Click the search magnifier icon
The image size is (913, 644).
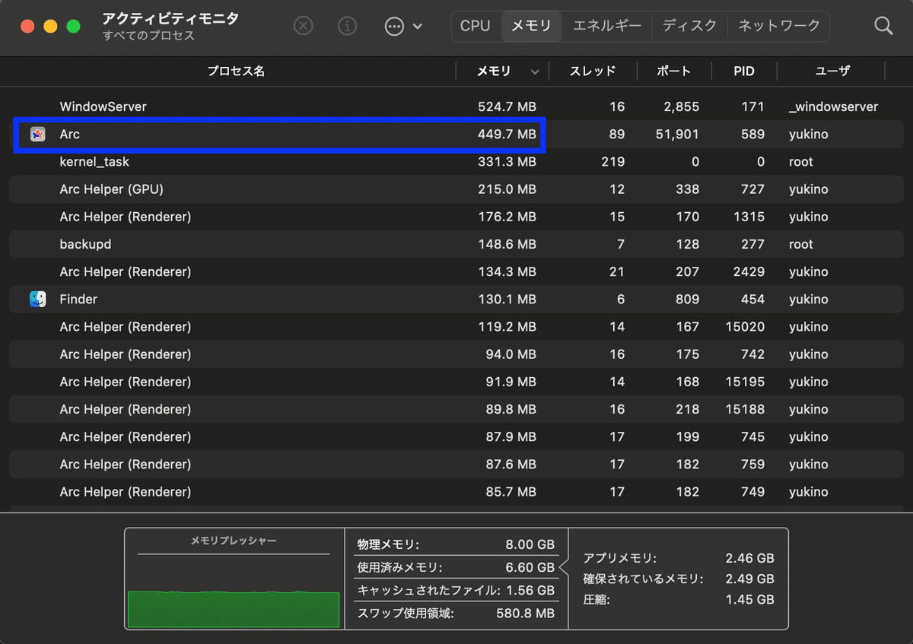coord(883,26)
